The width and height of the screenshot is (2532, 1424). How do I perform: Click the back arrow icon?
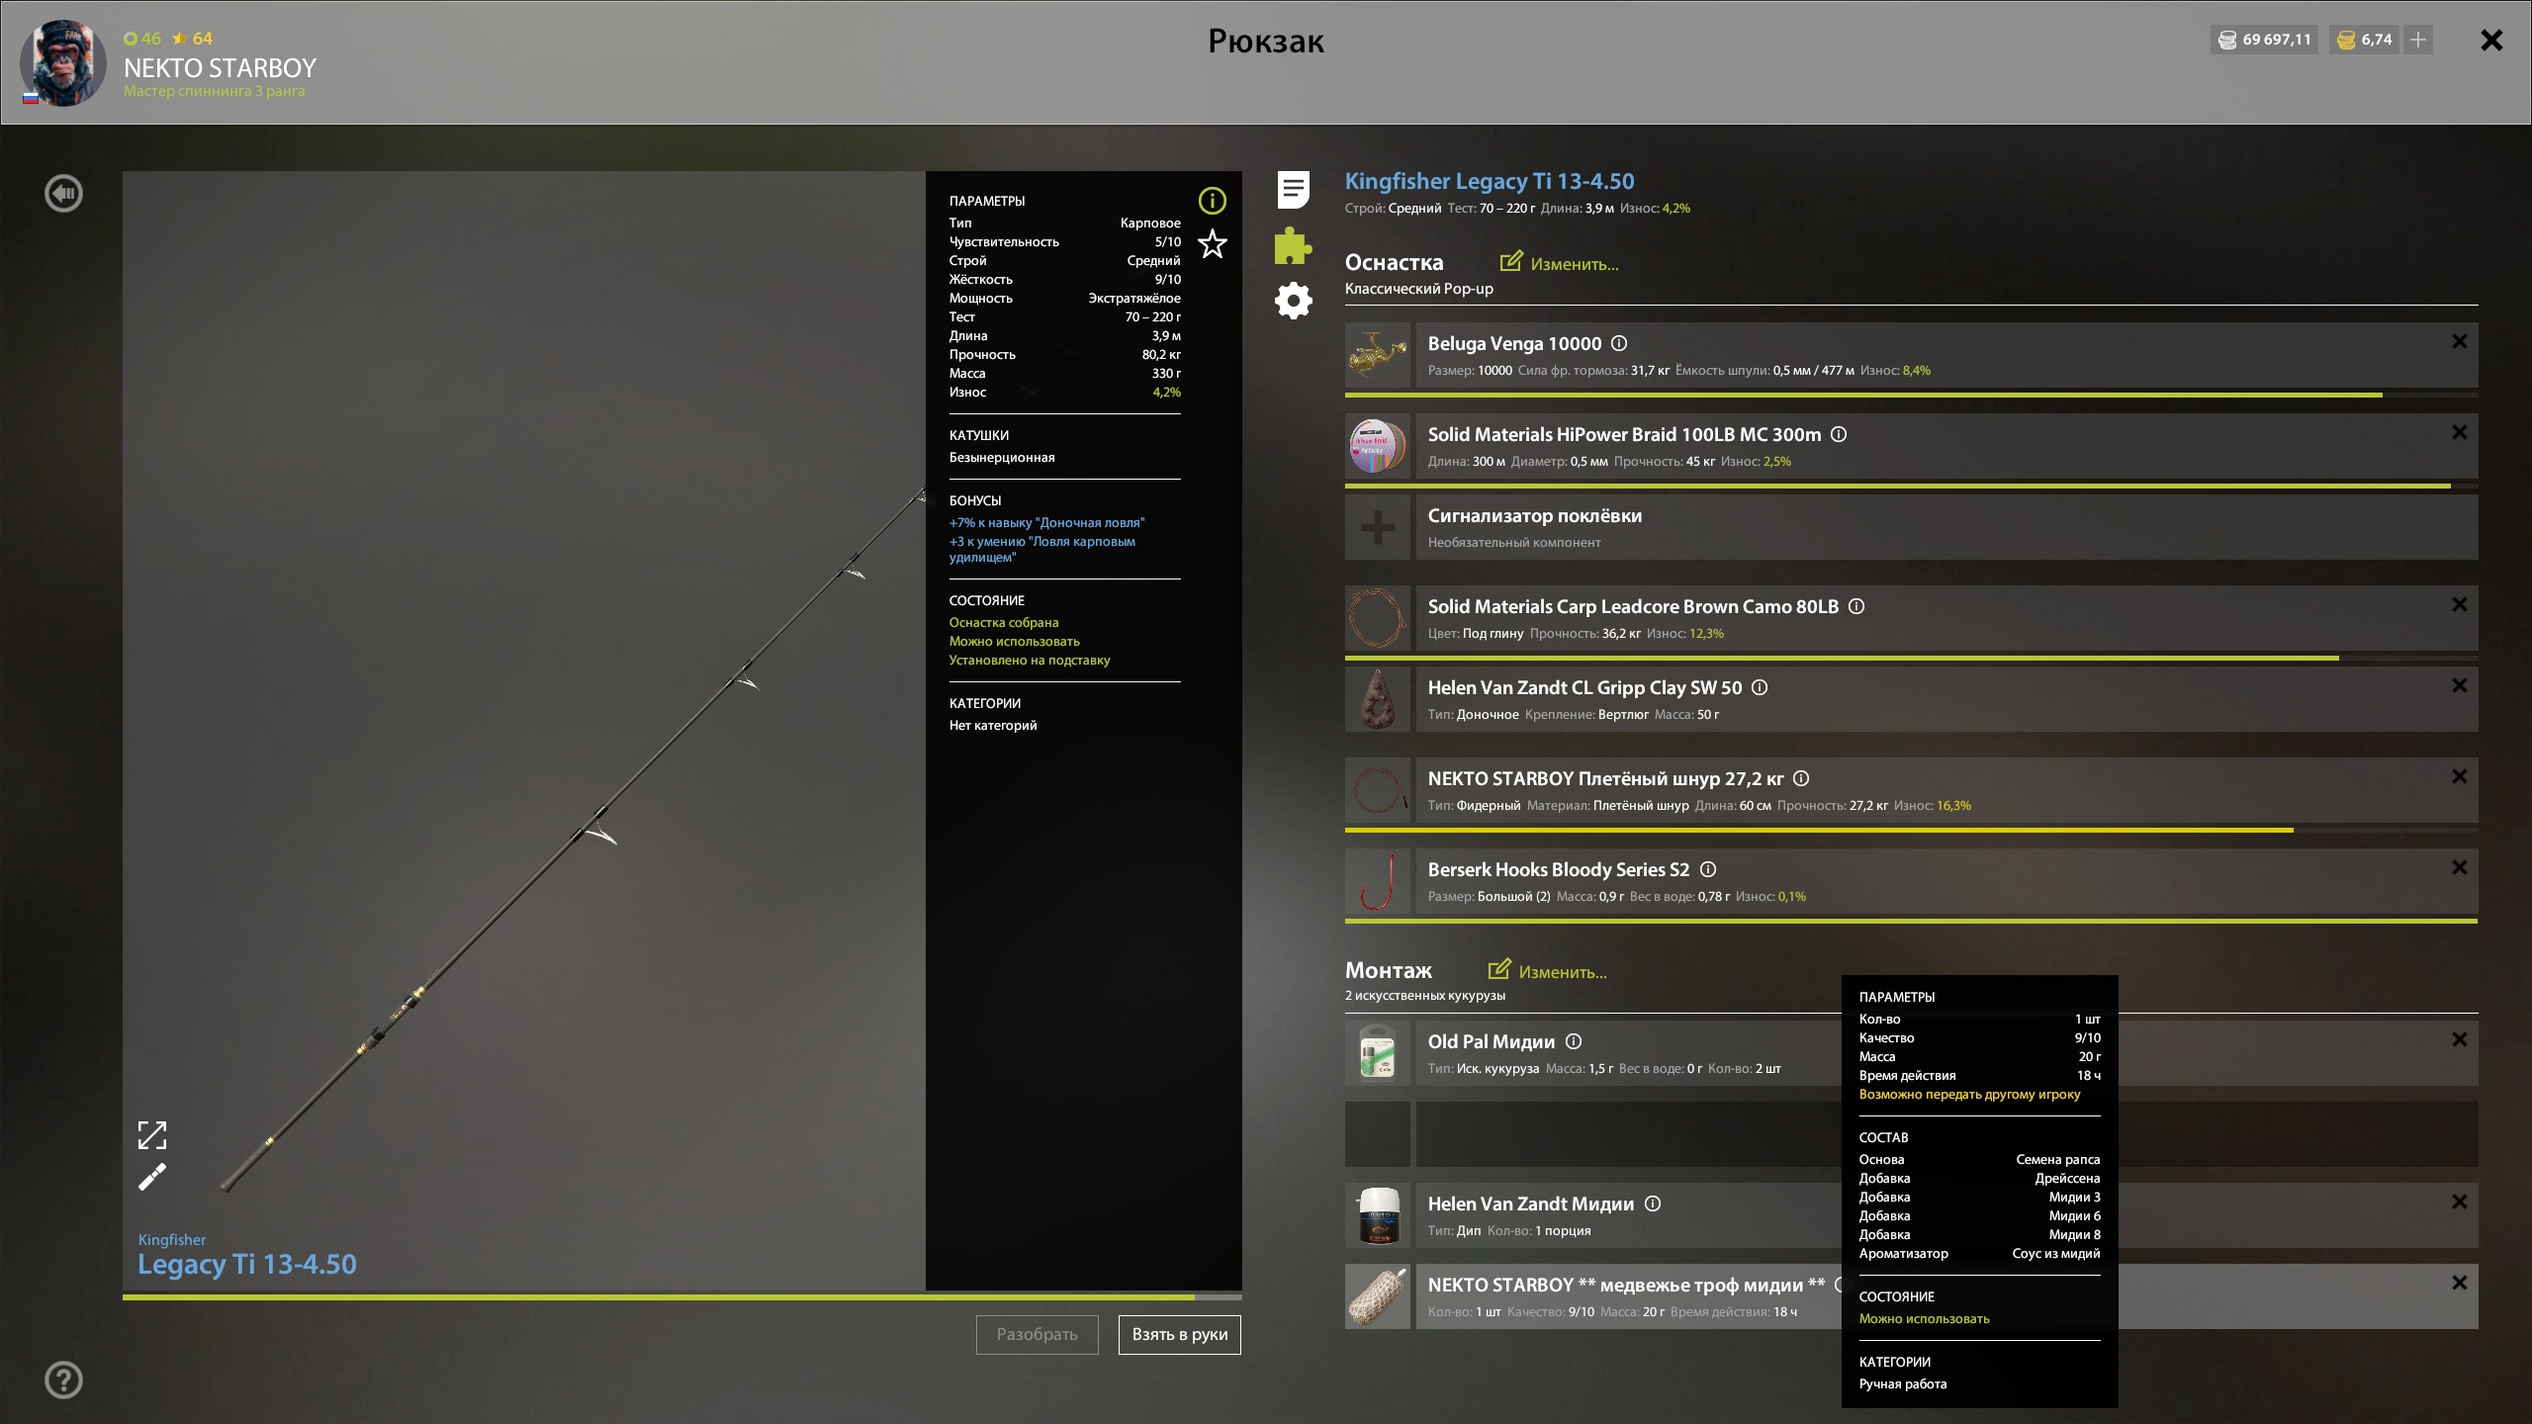(x=64, y=194)
